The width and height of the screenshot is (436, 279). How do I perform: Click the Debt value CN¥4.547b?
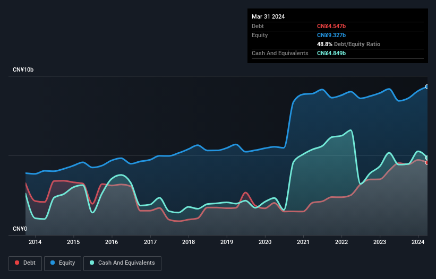(331, 26)
